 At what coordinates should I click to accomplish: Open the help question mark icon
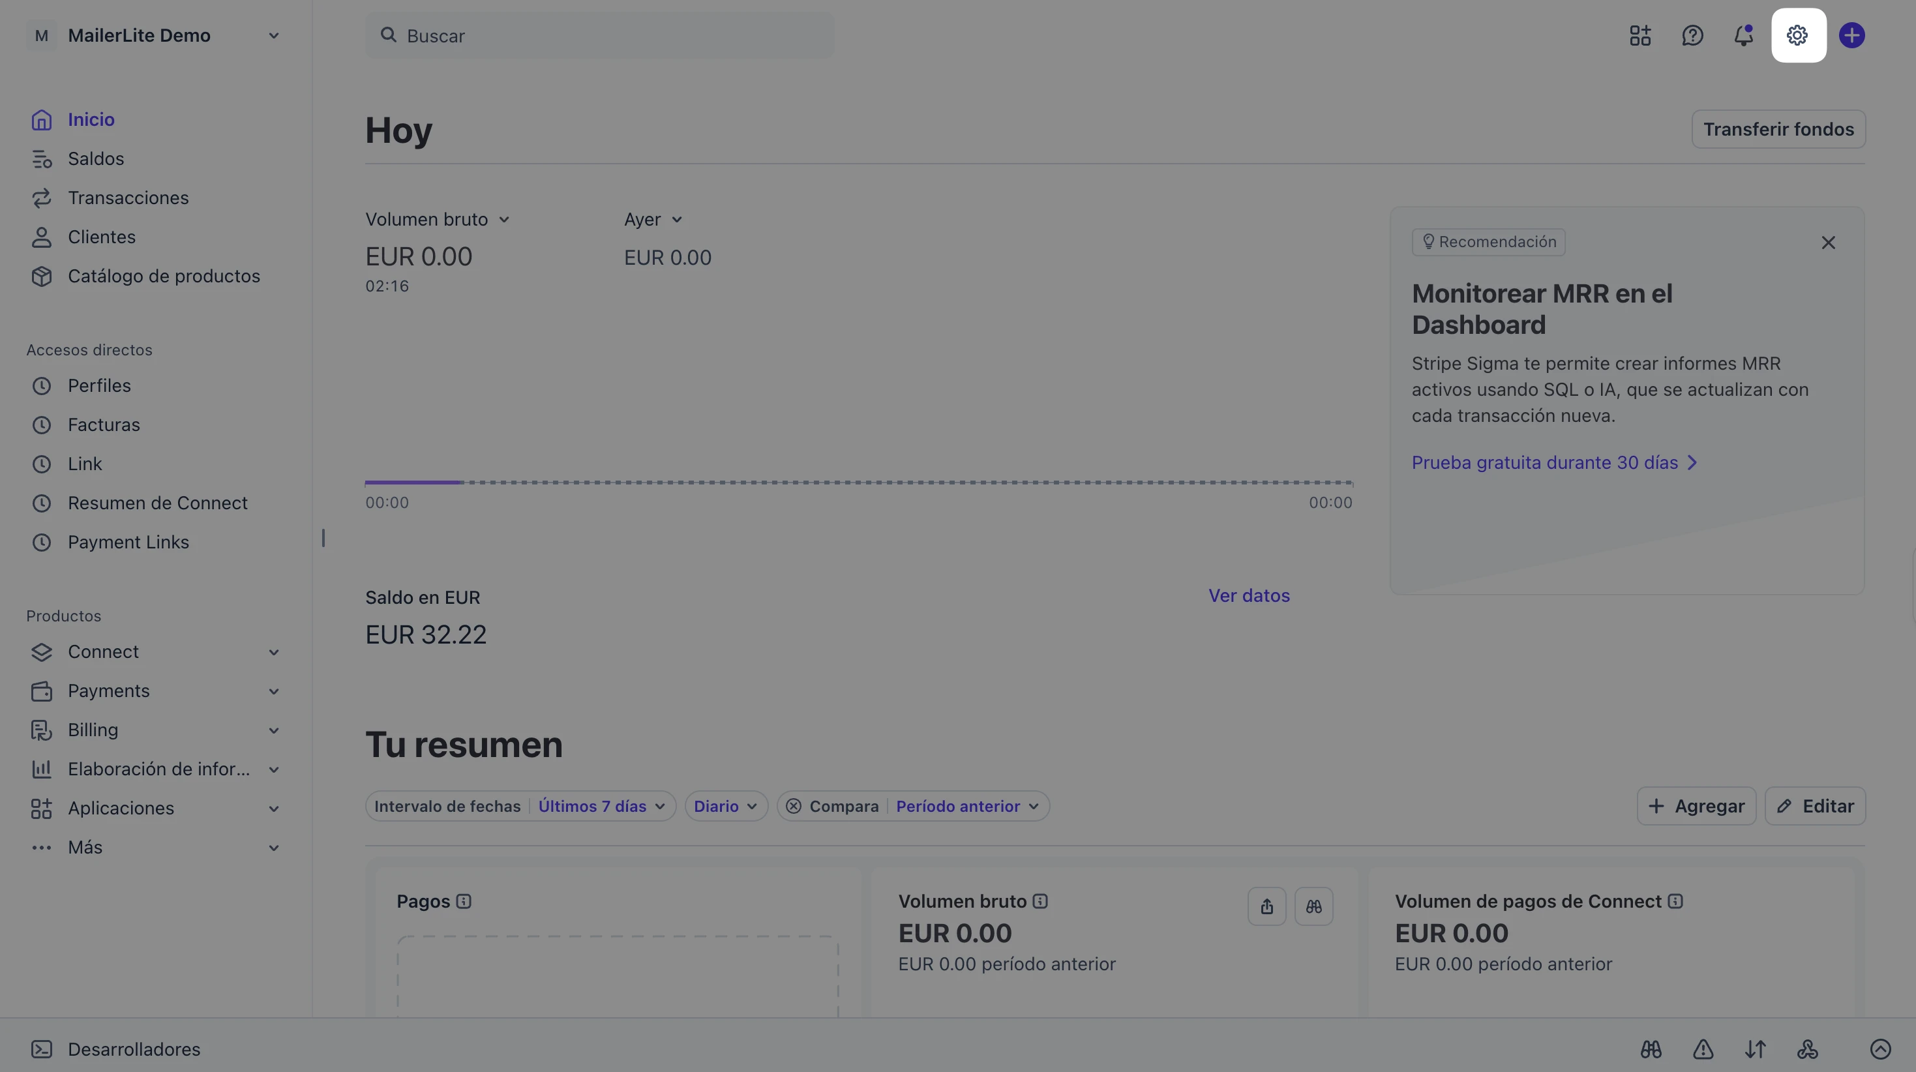coord(1692,35)
